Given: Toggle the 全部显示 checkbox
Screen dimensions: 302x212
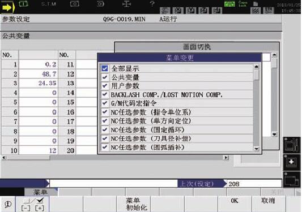Looking at the screenshot, I should click(x=105, y=68).
